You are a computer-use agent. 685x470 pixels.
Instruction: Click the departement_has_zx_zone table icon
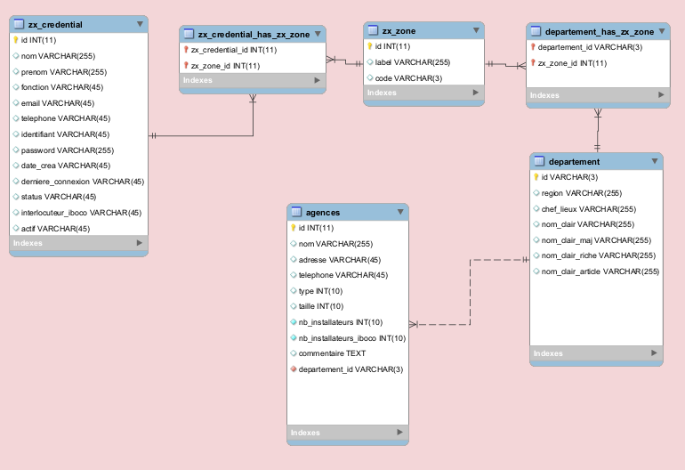(x=536, y=31)
